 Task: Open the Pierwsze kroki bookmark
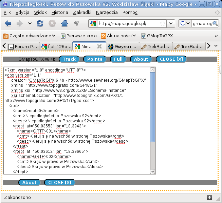point(79,36)
